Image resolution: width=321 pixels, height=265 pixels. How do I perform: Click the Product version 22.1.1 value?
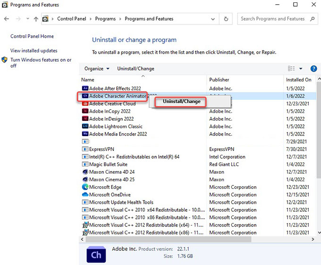click(x=183, y=249)
